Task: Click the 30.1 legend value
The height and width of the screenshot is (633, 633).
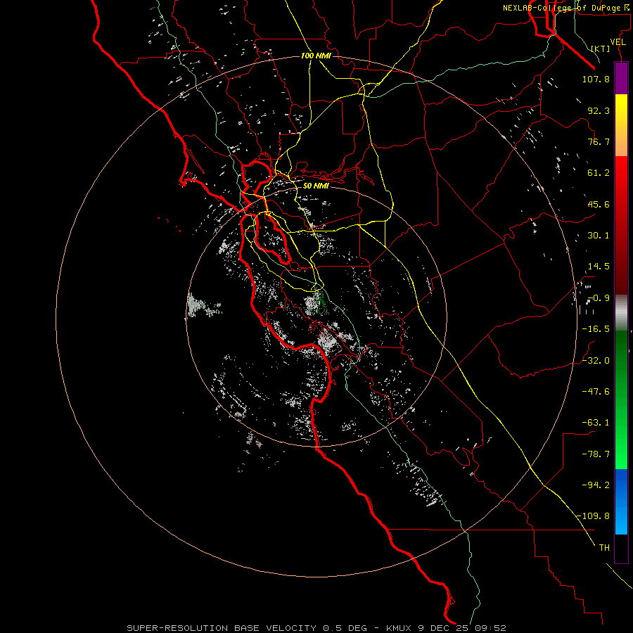Action: click(x=599, y=236)
